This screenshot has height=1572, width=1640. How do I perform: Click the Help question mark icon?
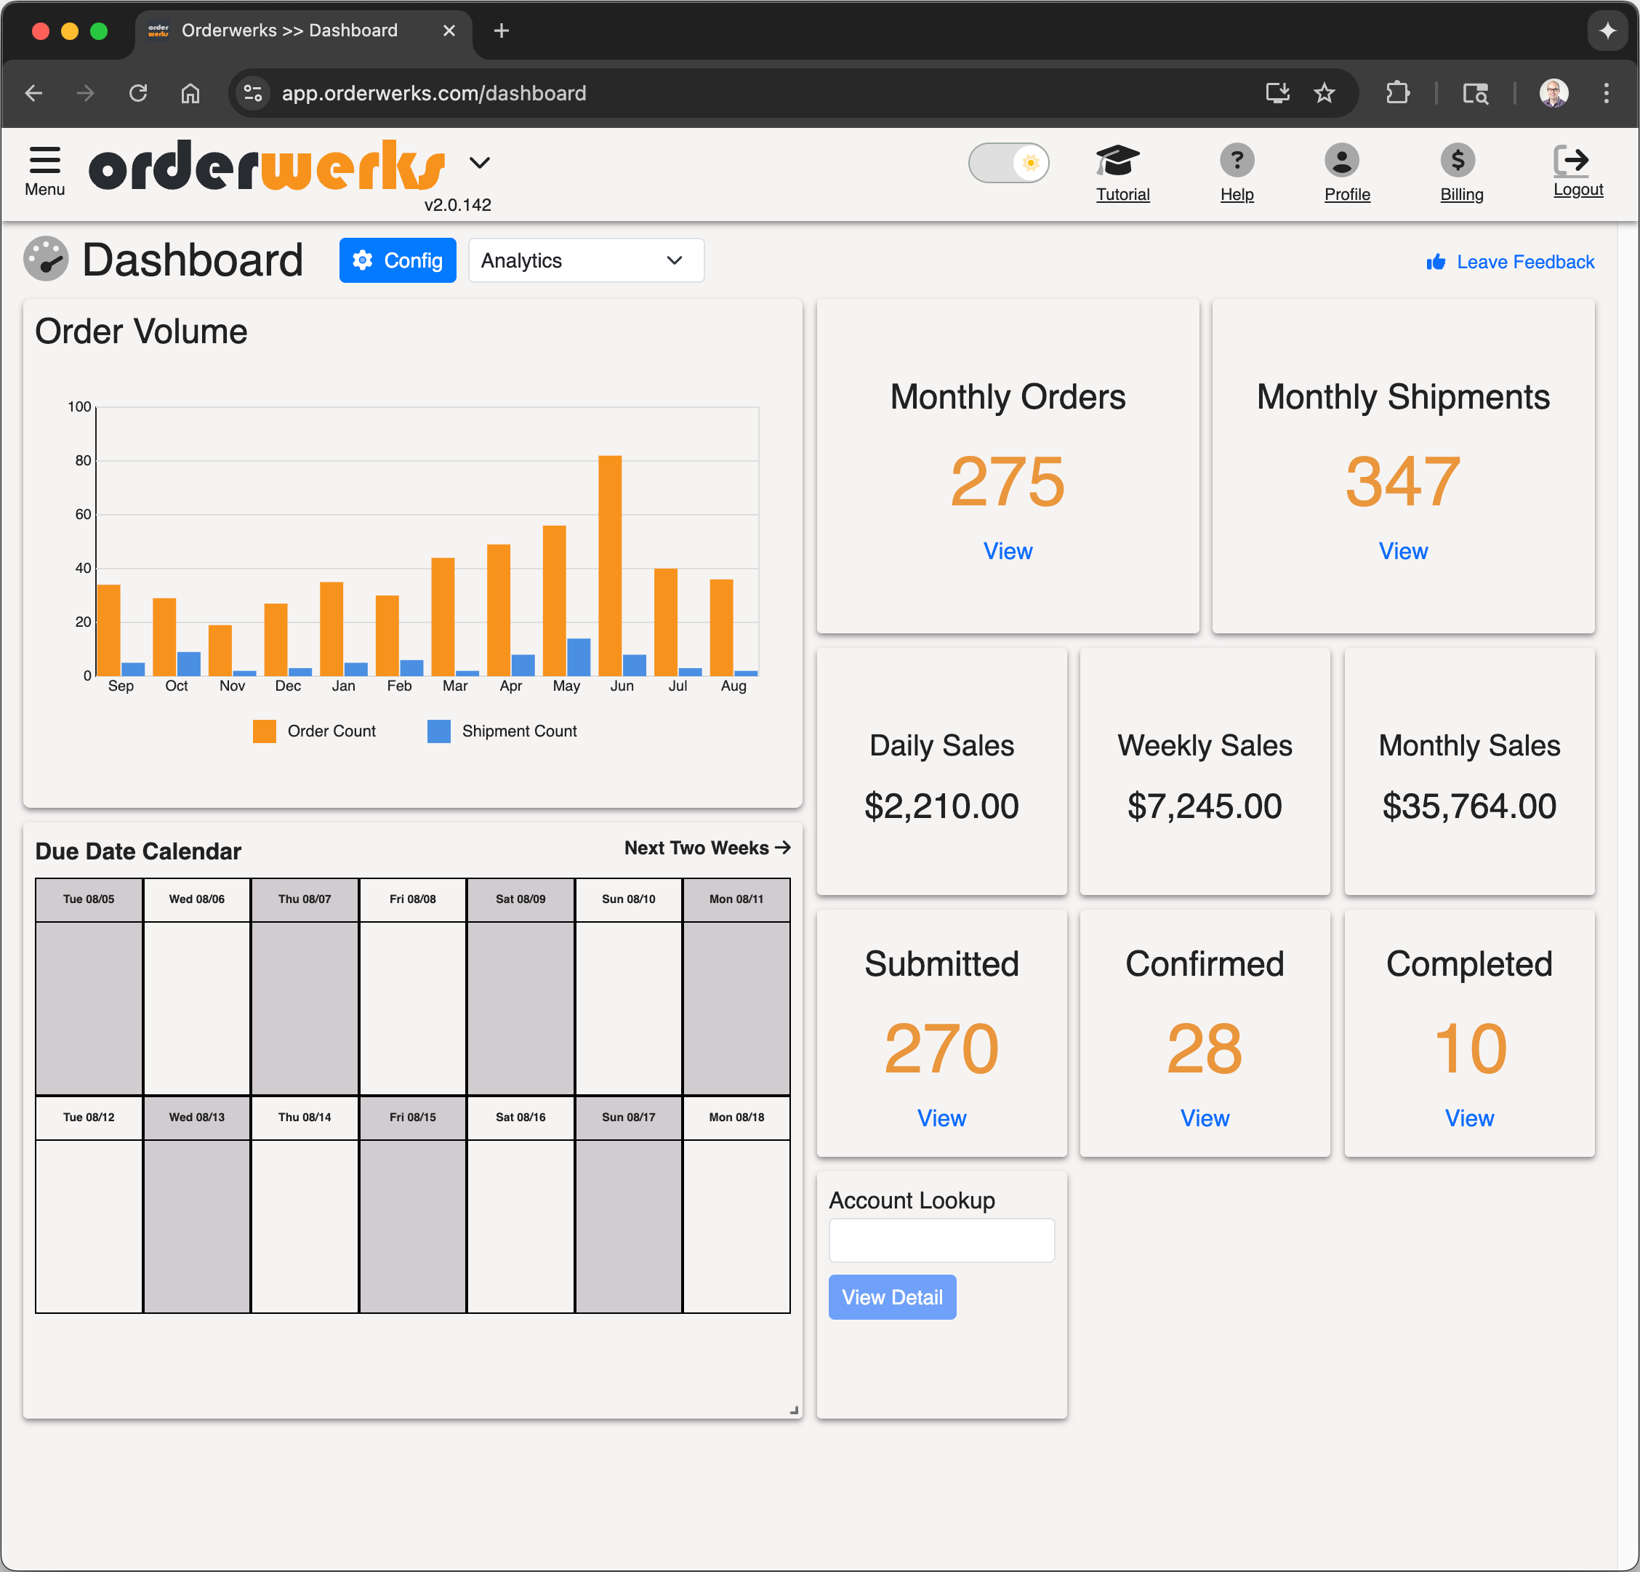tap(1237, 160)
